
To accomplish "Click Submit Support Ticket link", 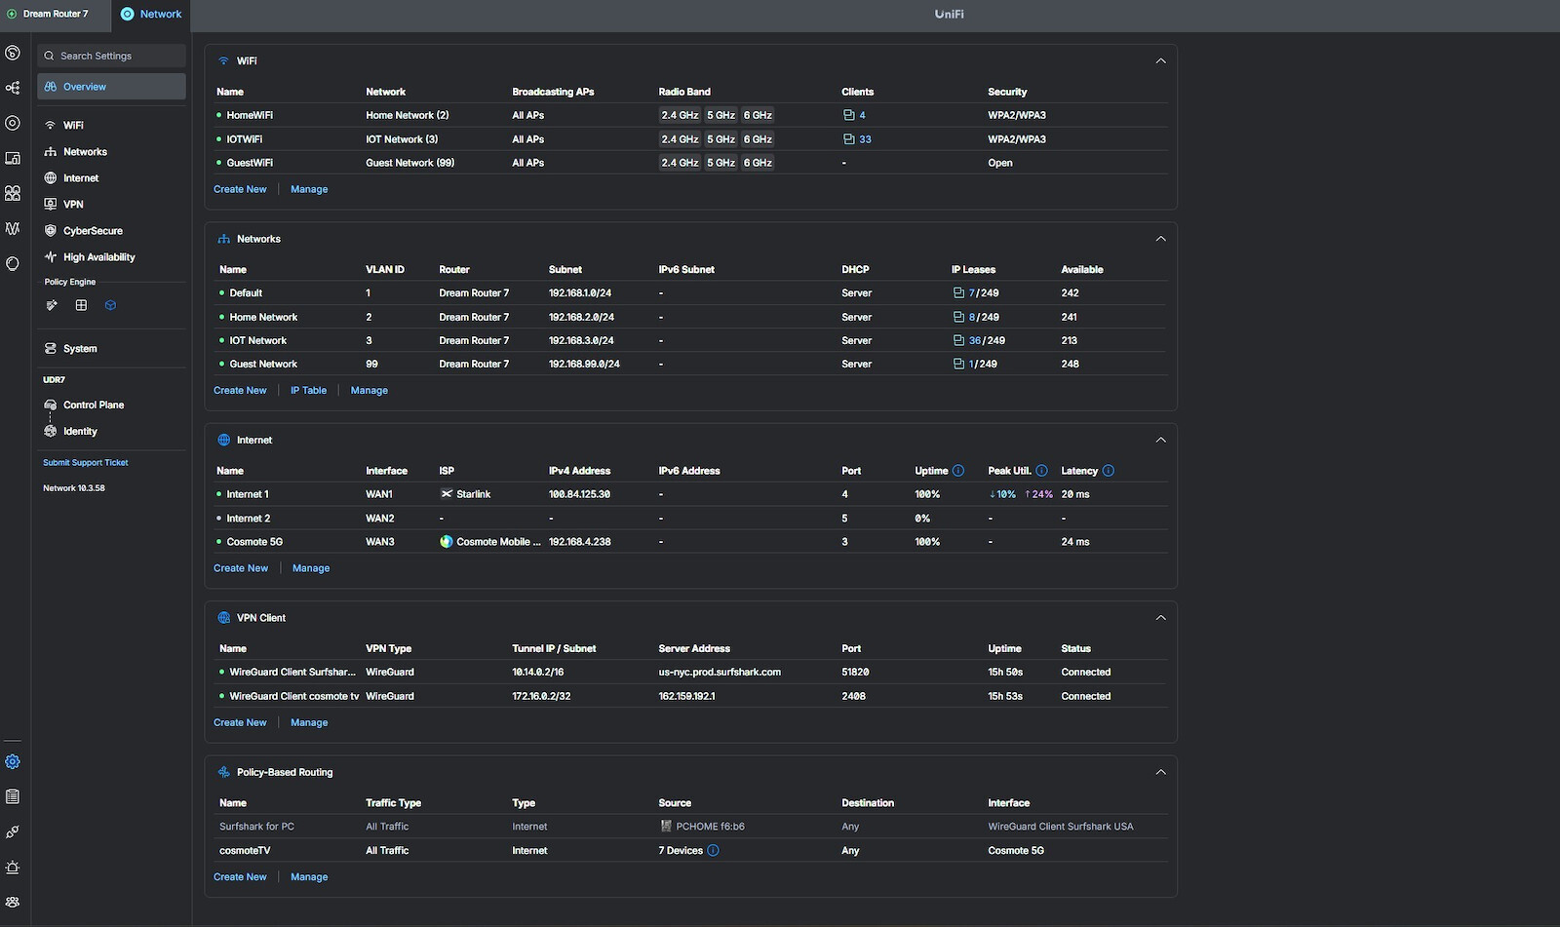I will (86, 463).
